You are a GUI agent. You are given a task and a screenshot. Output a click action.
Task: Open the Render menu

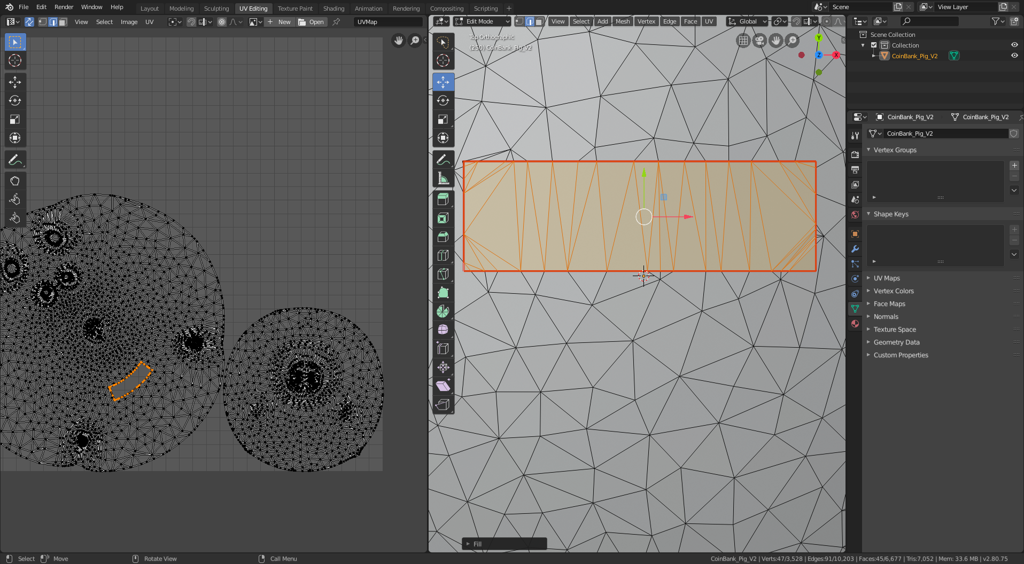64,7
